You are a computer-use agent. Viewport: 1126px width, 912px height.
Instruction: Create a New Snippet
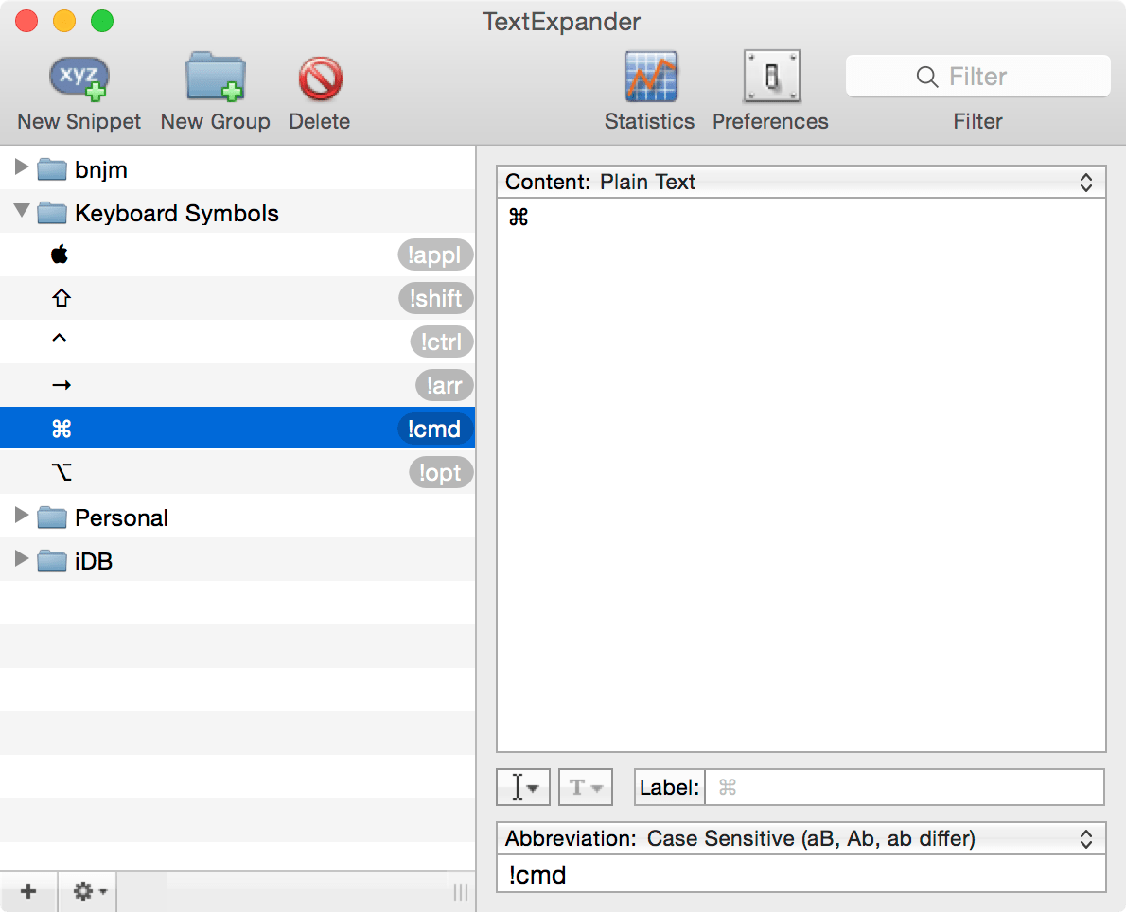pyautogui.click(x=77, y=90)
